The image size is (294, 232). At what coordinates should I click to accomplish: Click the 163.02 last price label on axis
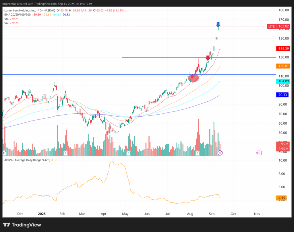[283, 26]
